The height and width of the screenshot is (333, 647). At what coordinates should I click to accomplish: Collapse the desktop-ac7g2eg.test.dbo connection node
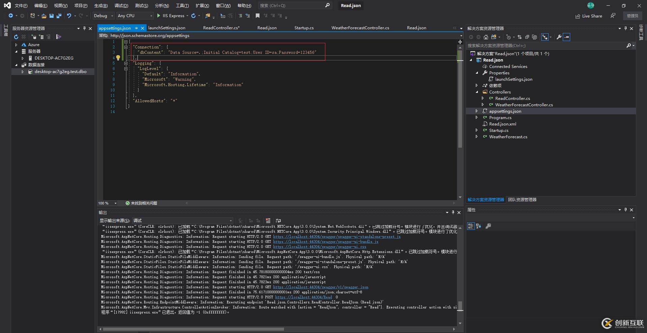pyautogui.click(x=23, y=71)
